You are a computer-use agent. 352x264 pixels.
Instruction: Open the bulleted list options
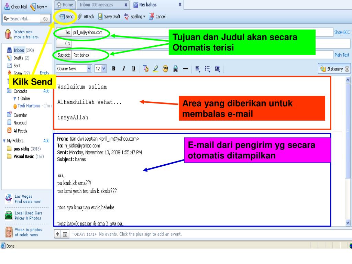[x=207, y=69]
